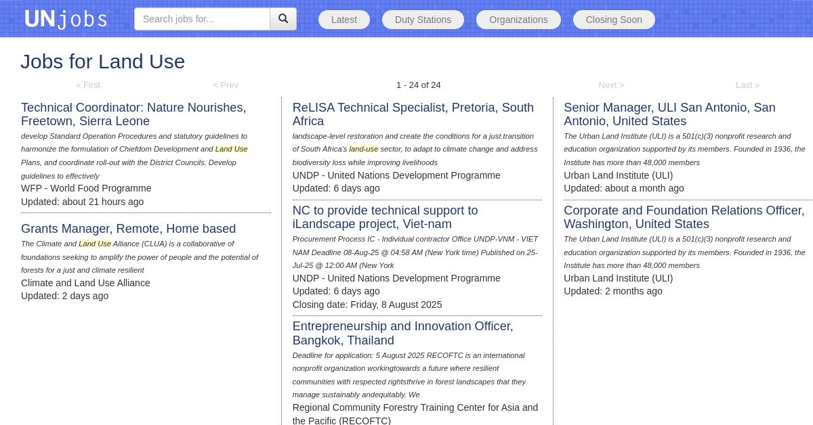Viewport: 813px width, 425px height.
Task: Jump to First page of results
Action: (x=88, y=85)
